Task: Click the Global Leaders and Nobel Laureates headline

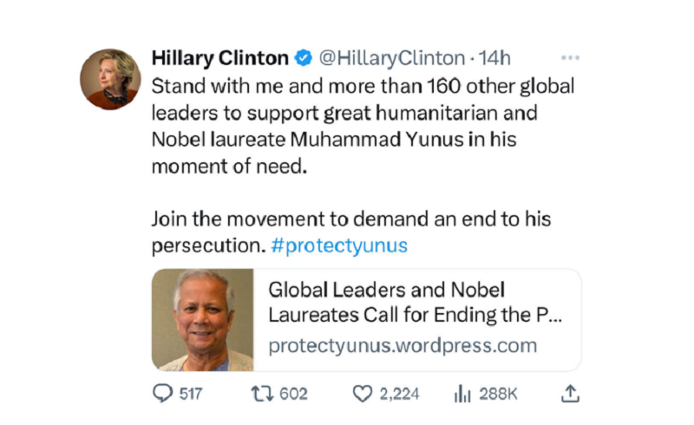Action: [x=415, y=302]
